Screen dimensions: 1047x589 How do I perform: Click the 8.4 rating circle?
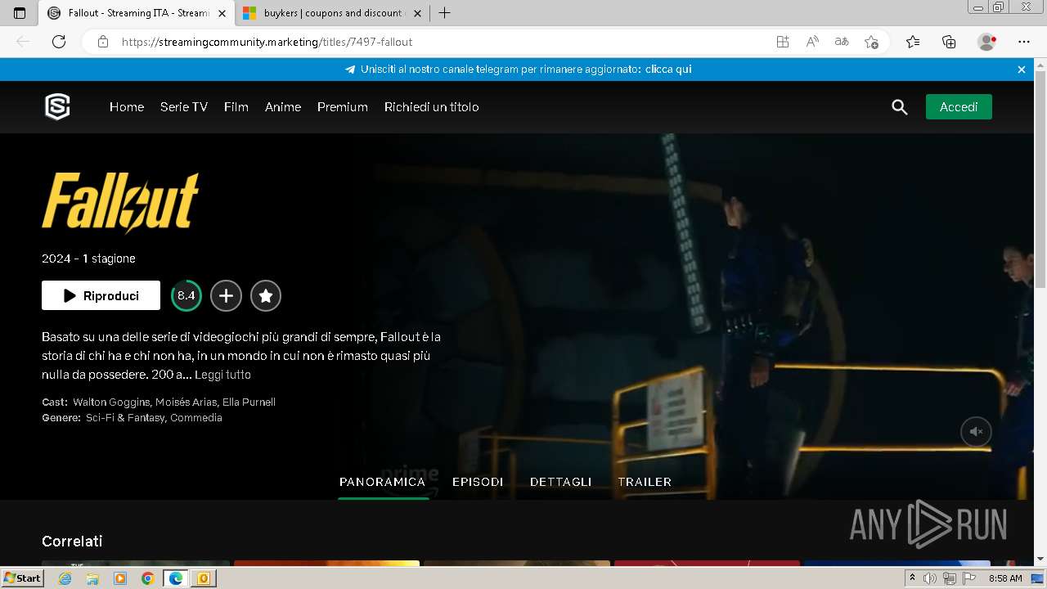pyautogui.click(x=186, y=296)
